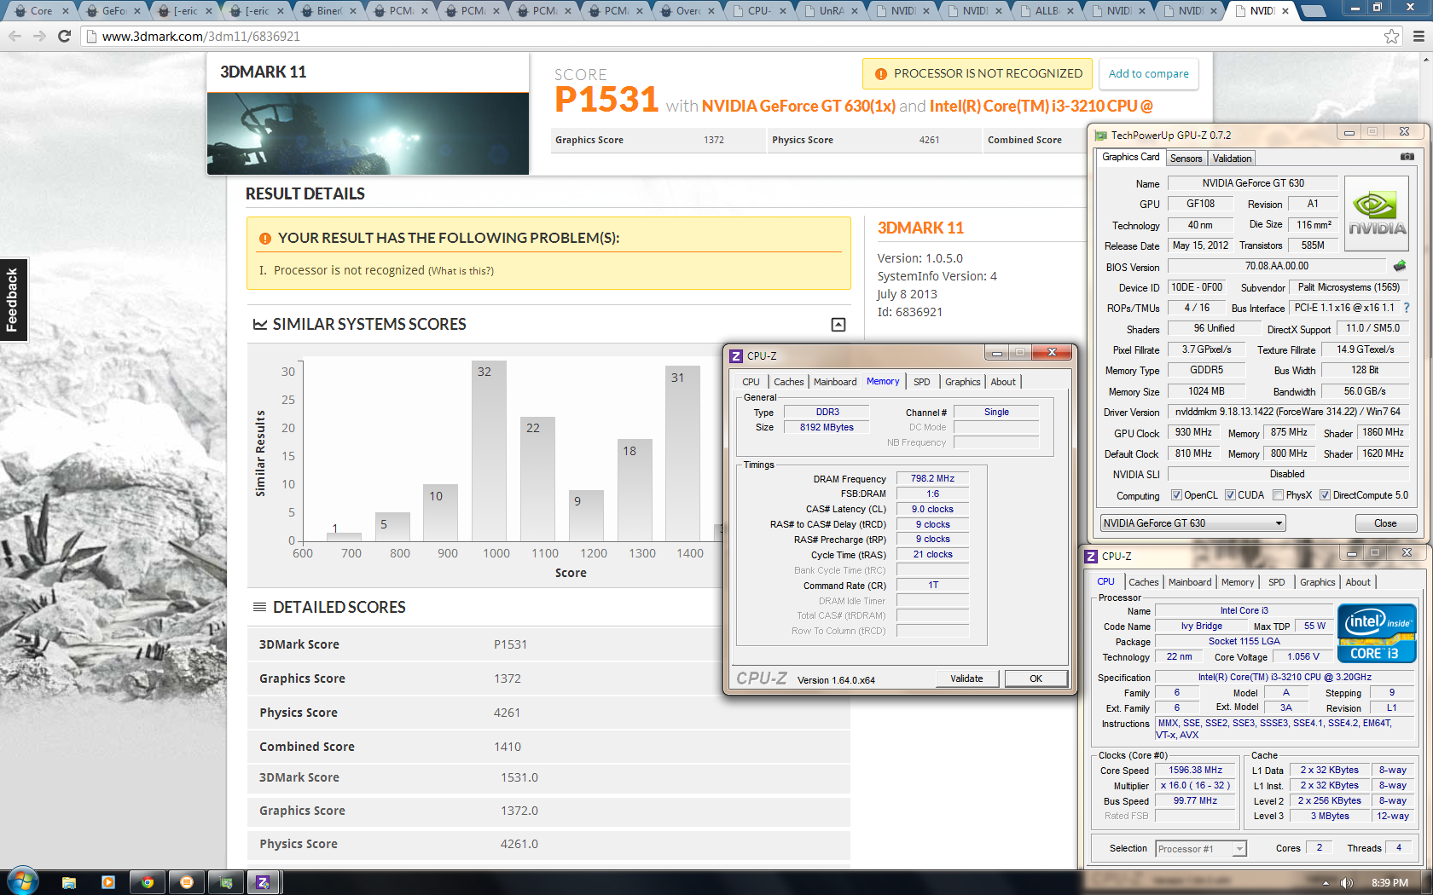Click the OK button in CPU-Z
This screenshot has width=1433, height=895.
pos(1036,678)
